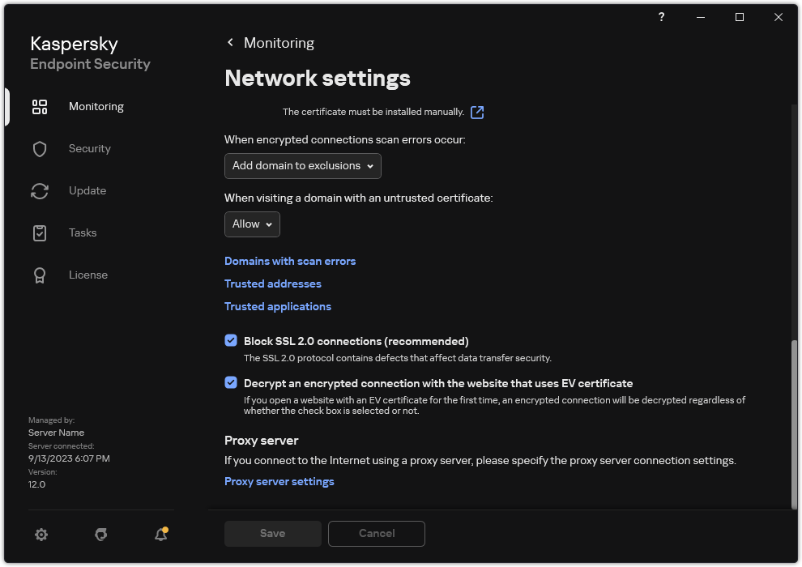This screenshot has height=567, width=802.
Task: Open application settings via the gear icon
Action: [x=41, y=535]
